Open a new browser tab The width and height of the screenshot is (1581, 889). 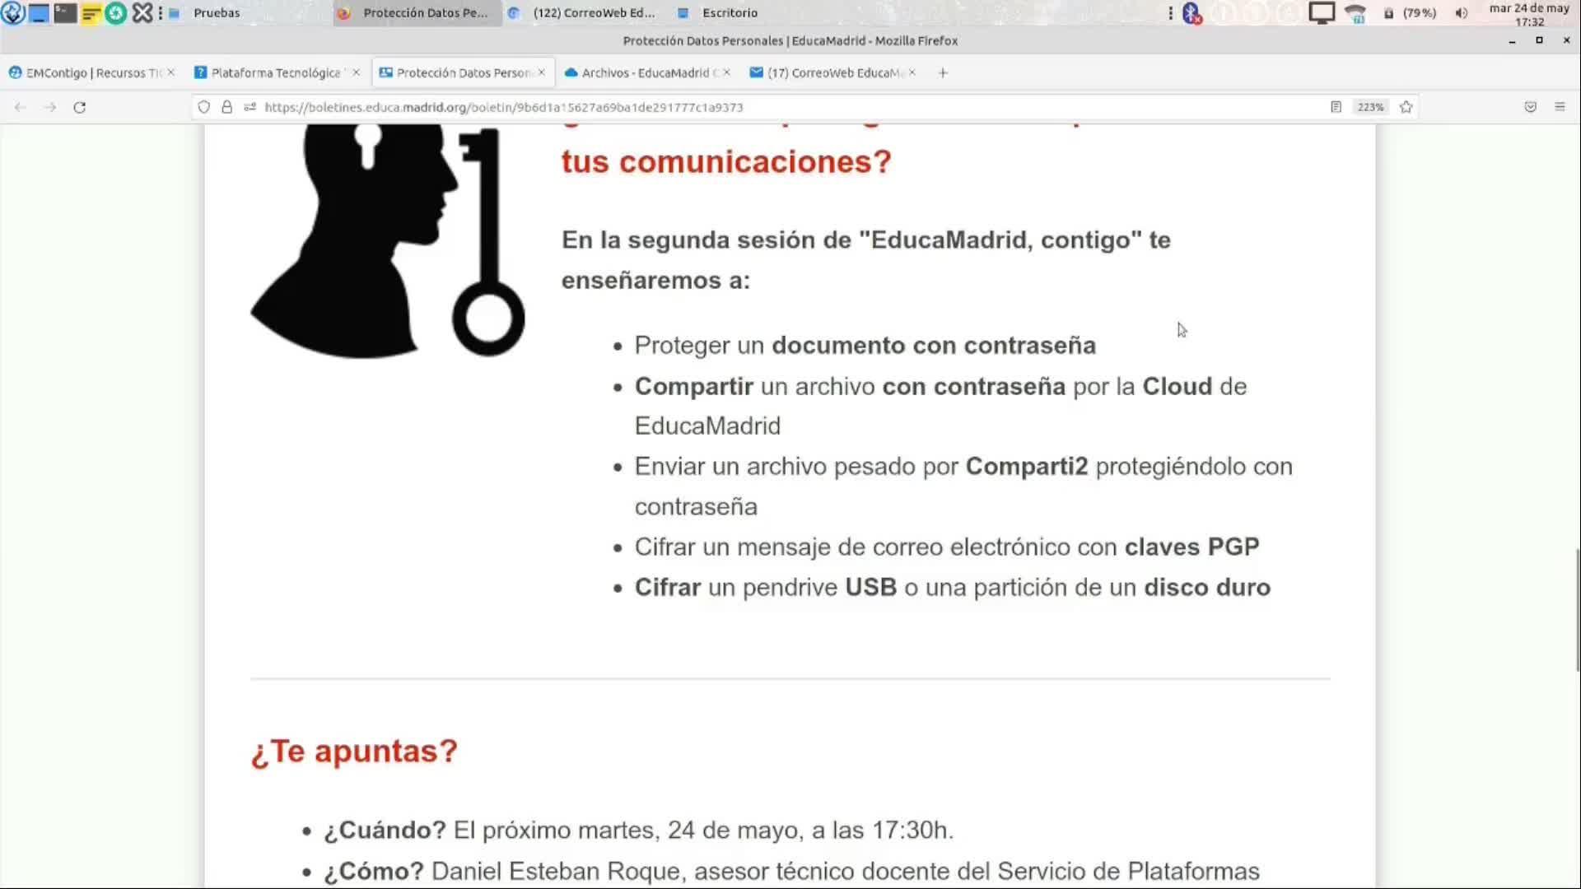click(x=943, y=72)
